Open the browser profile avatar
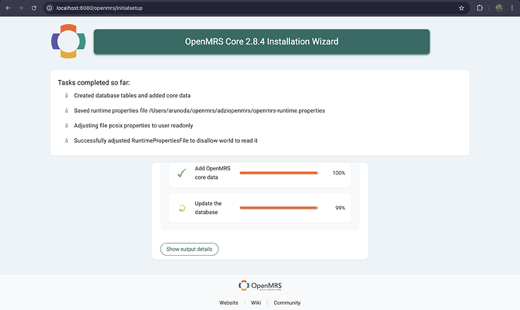The image size is (520, 310). [499, 8]
